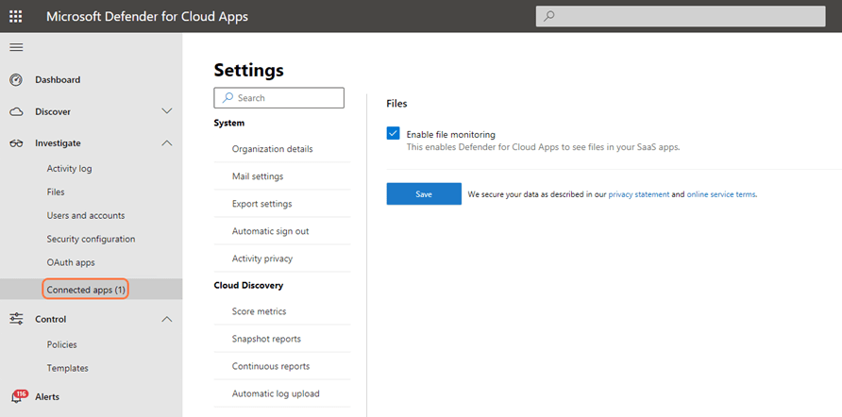Click the Control sliders icon

16,319
